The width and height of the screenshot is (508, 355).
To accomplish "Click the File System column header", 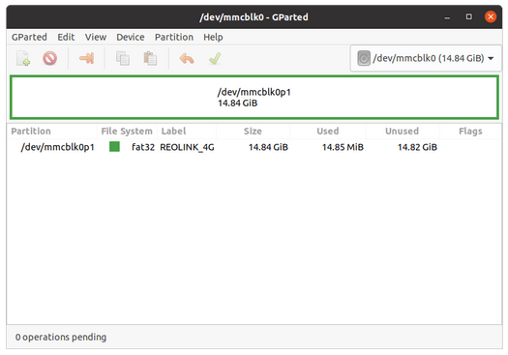I will (x=127, y=132).
